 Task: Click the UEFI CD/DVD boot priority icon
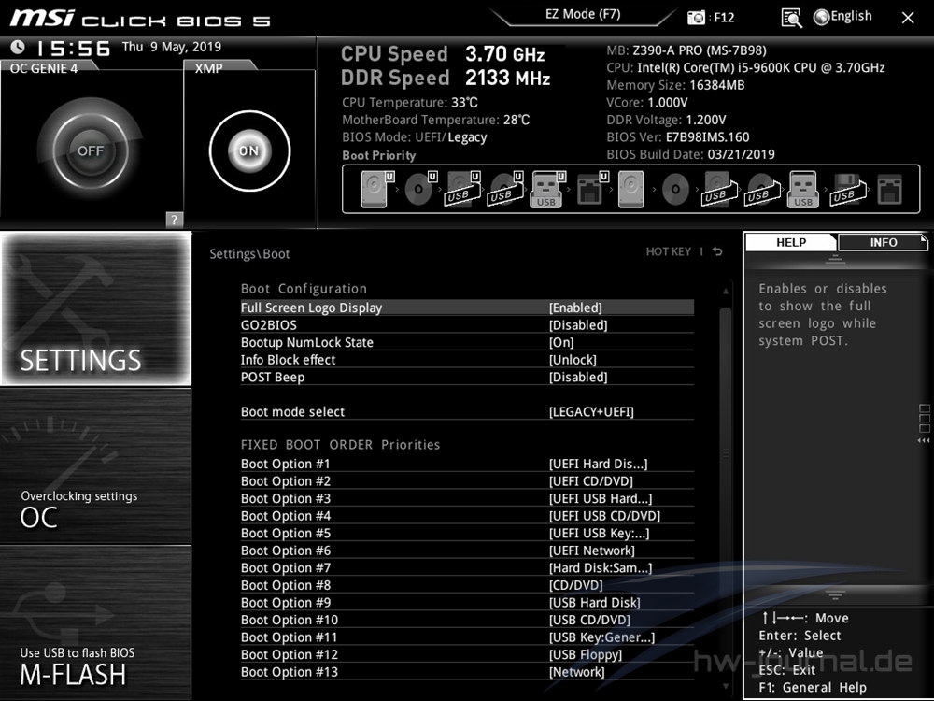coord(420,190)
